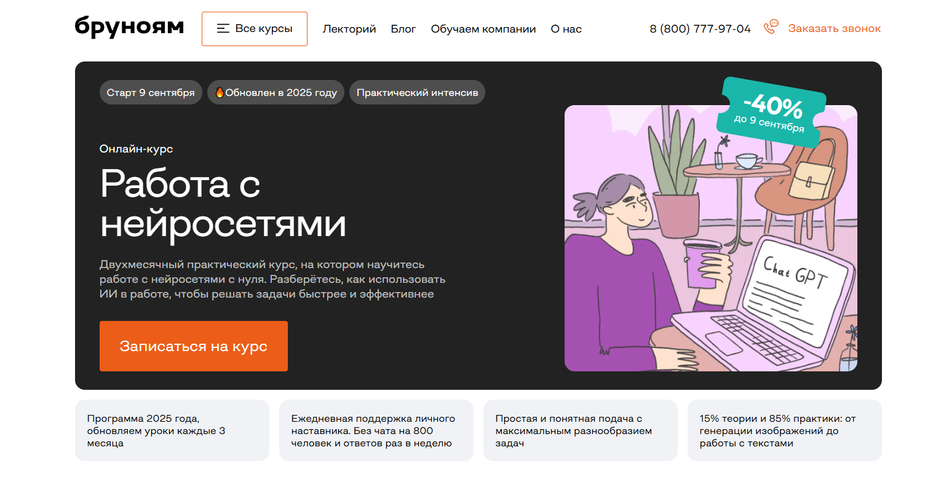Click the 15% теории и 85% практики card
Image resolution: width=925 pixels, height=498 pixels.
point(785,430)
